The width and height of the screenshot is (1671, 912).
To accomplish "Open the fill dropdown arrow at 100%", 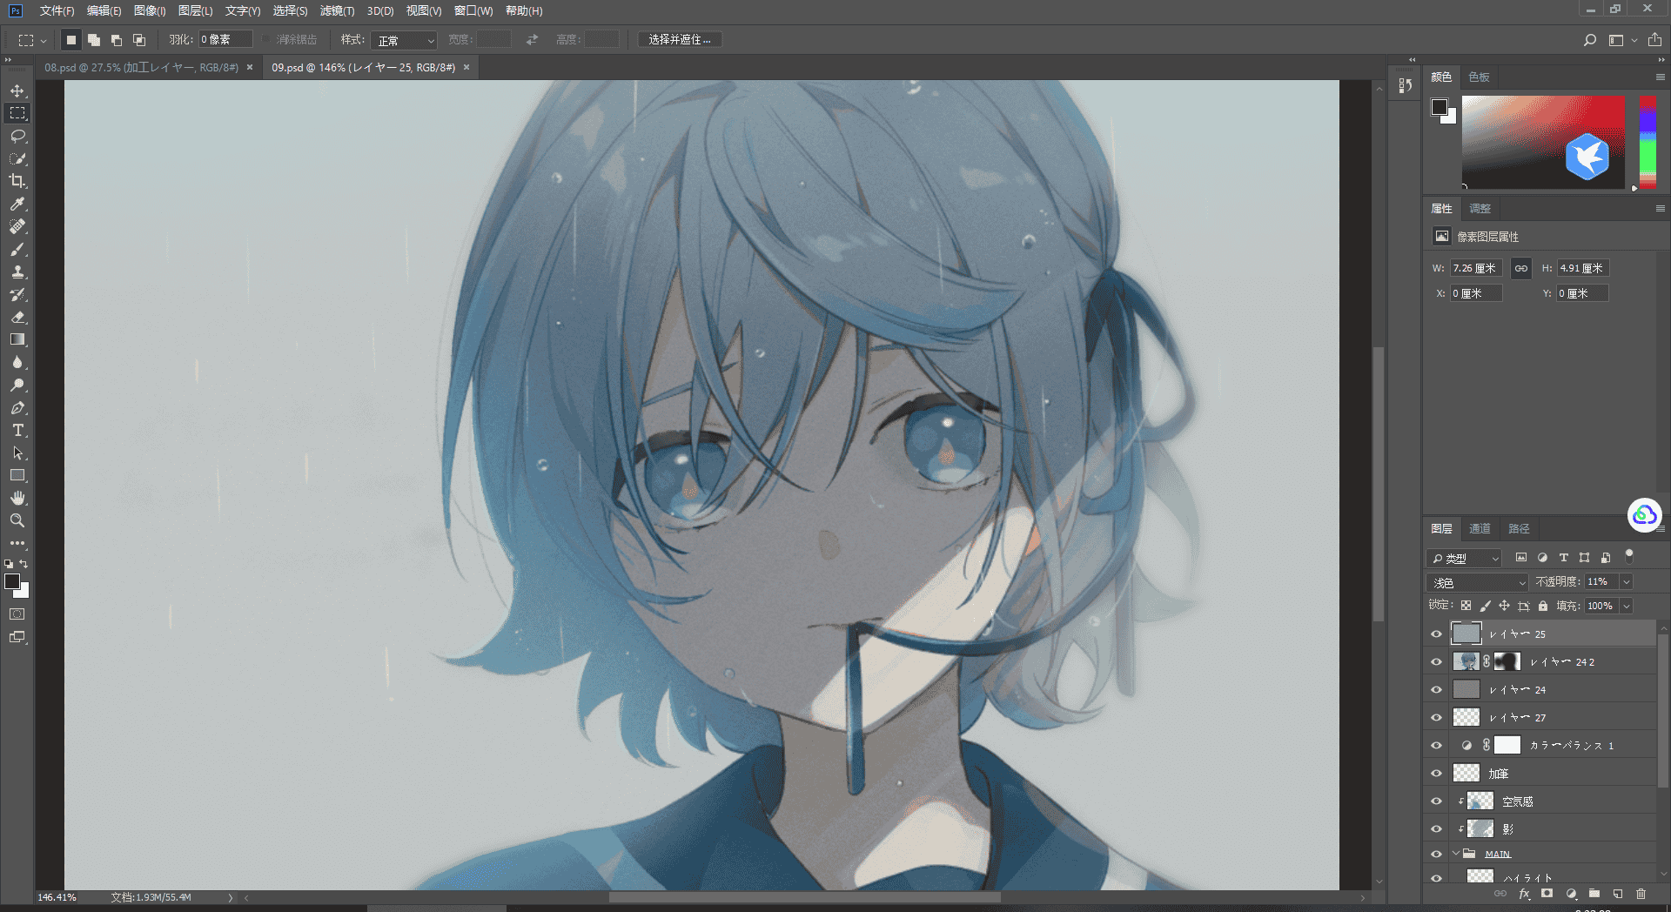I will pyautogui.click(x=1626, y=606).
